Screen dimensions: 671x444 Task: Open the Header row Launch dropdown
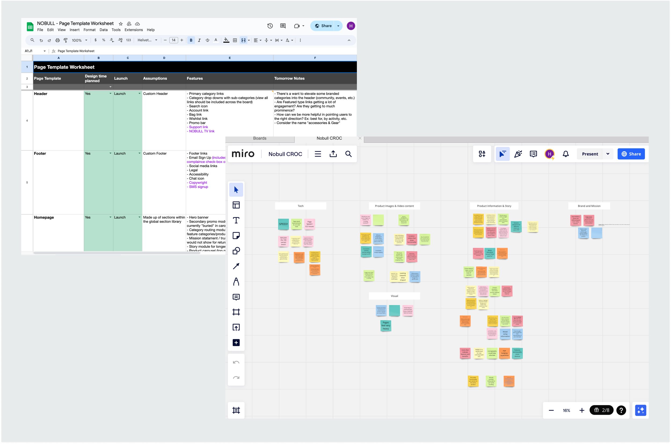[139, 94]
